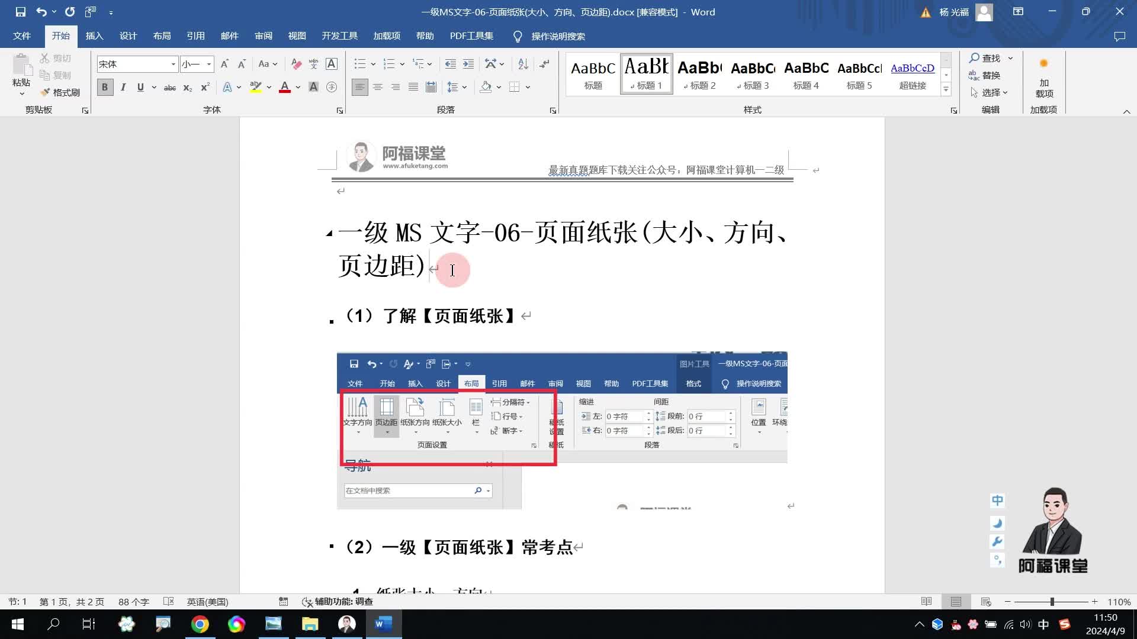
Task: Show or hide paragraph marks
Action: point(544,64)
